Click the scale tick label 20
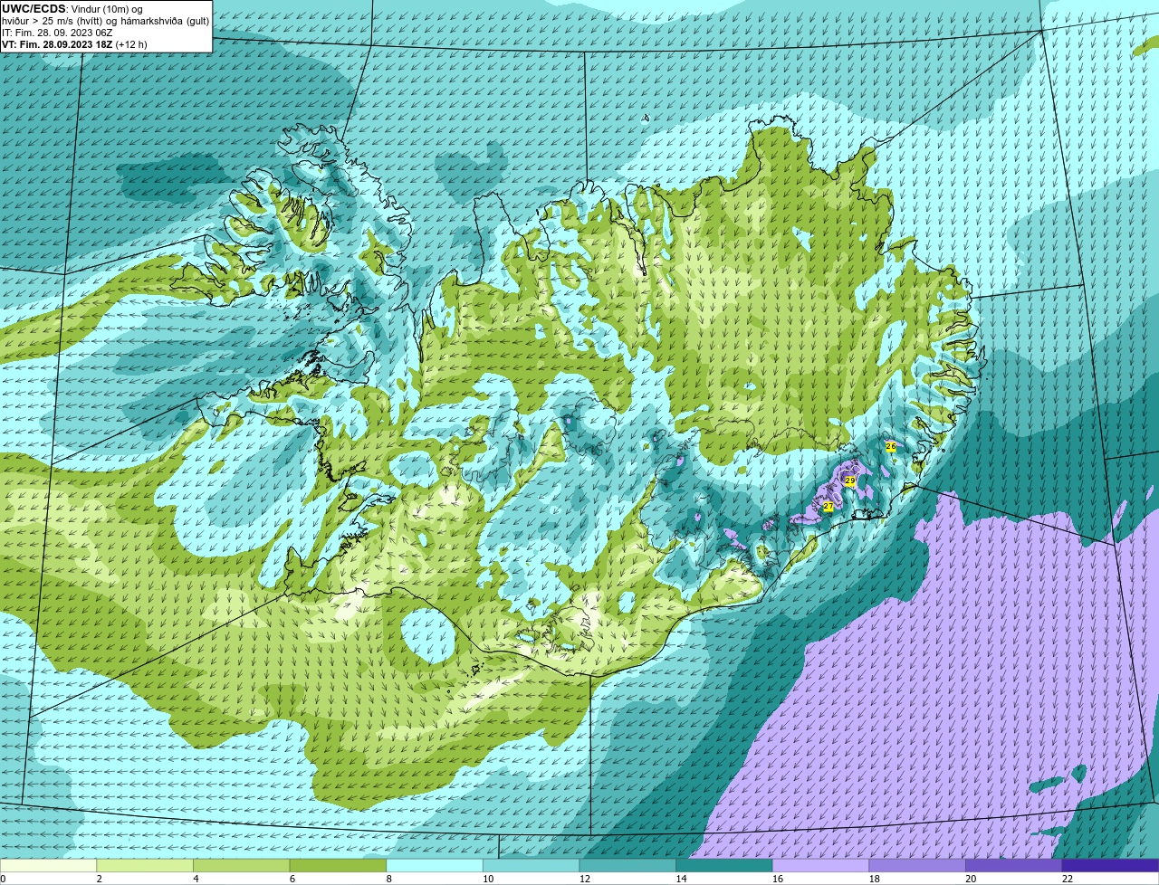The image size is (1159, 885). [x=971, y=879]
